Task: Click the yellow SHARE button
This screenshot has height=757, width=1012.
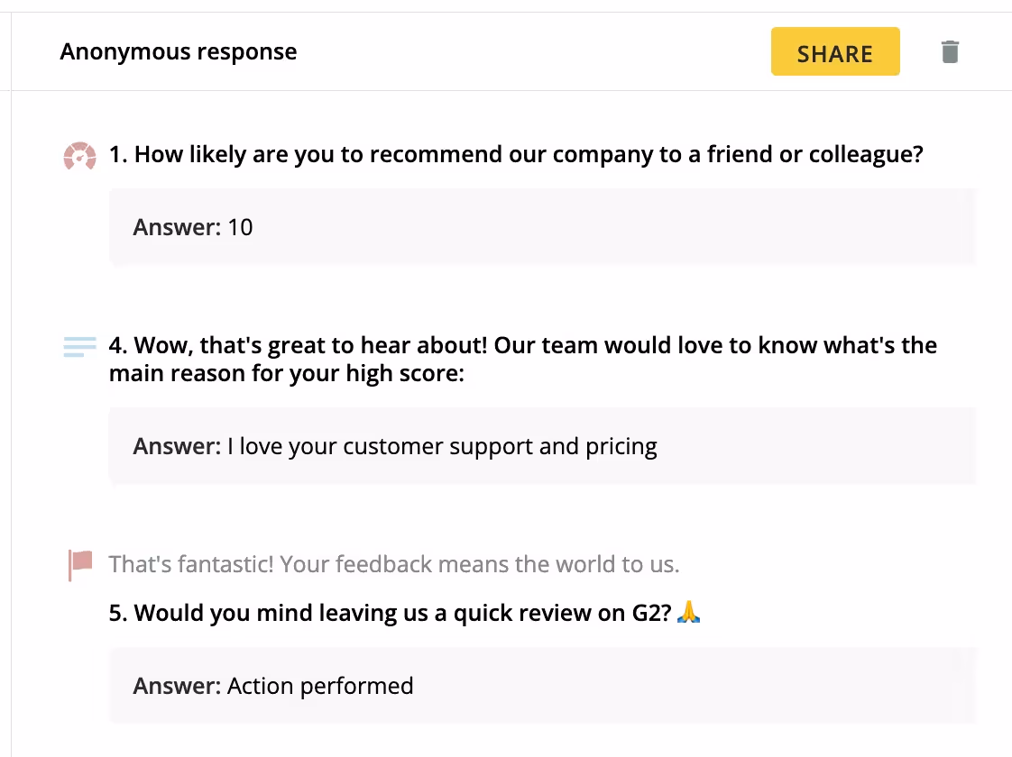Action: [x=835, y=51]
